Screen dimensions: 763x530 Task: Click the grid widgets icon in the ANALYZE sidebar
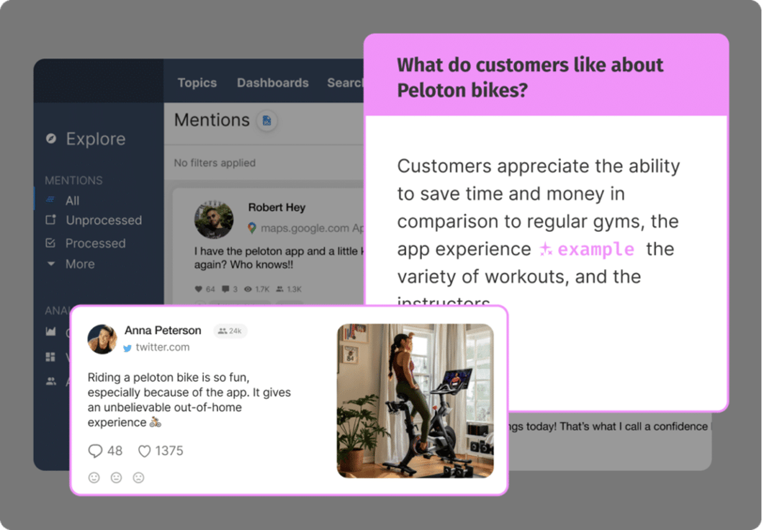click(x=52, y=357)
